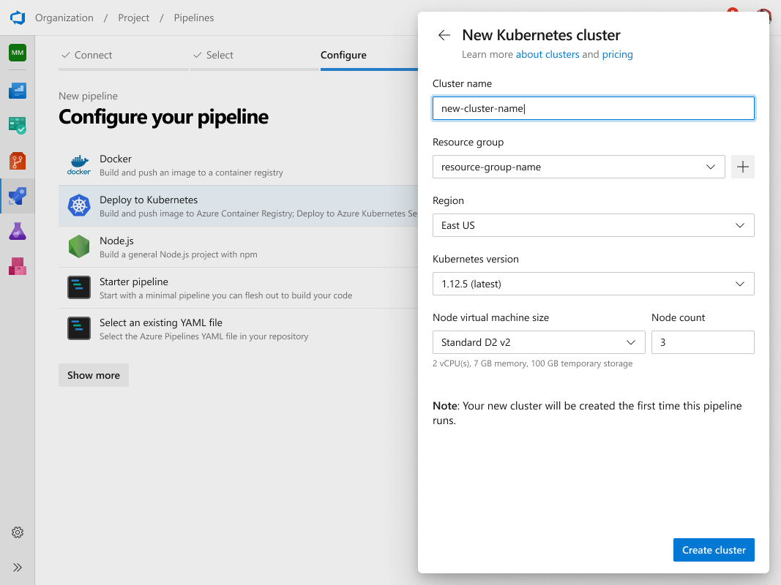Open the MM project avatar

(18, 53)
